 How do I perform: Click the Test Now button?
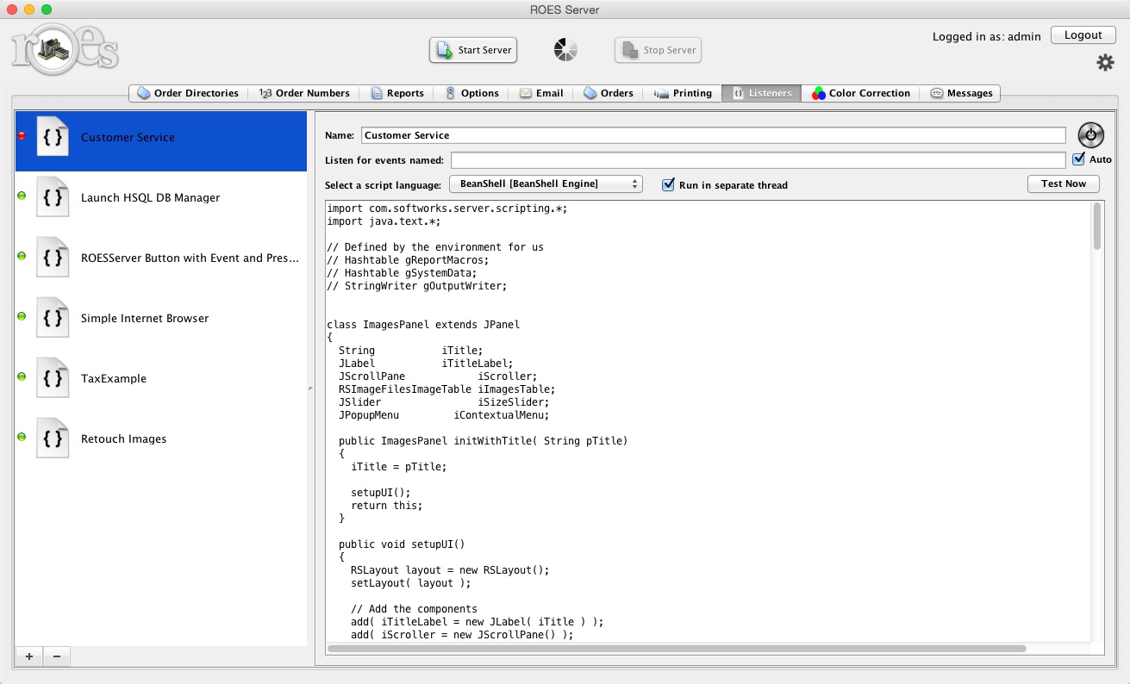(x=1063, y=183)
